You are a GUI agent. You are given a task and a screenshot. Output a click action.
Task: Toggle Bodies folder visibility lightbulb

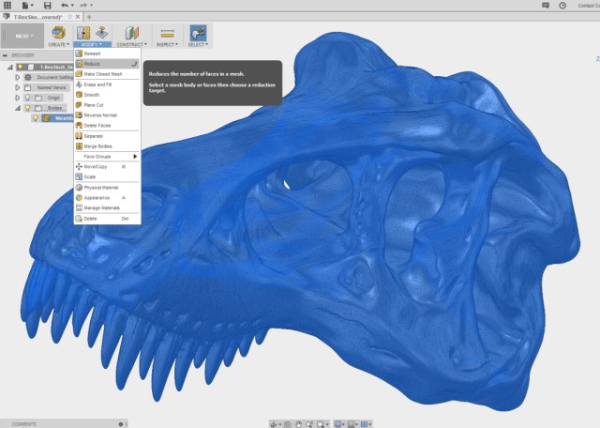[27, 108]
